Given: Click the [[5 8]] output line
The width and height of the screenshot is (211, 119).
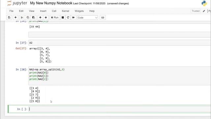Looking at the screenshot, I should point(35,101).
